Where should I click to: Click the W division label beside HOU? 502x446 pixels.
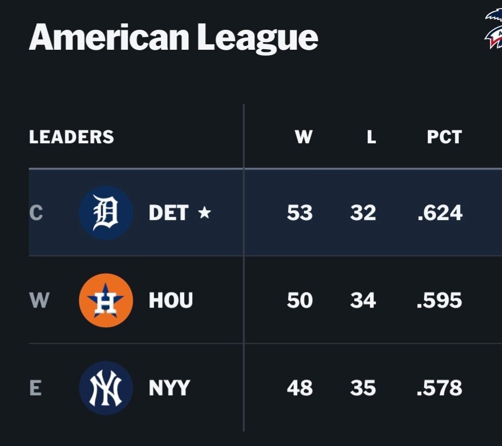click(39, 300)
